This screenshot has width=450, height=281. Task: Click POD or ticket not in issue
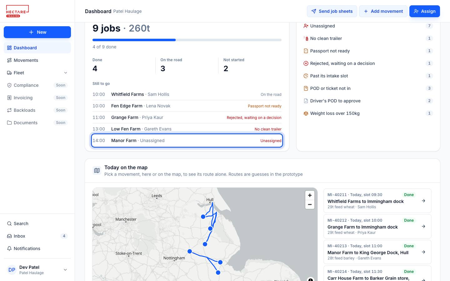(368, 88)
